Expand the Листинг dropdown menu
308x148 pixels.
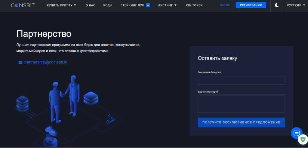pyautogui.click(x=167, y=5)
